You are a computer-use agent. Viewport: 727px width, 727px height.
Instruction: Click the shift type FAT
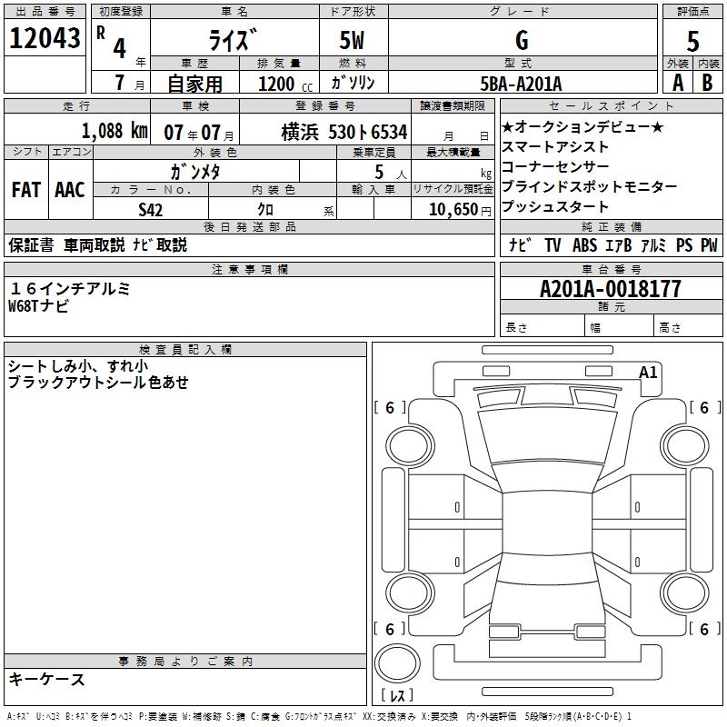coord(26,190)
